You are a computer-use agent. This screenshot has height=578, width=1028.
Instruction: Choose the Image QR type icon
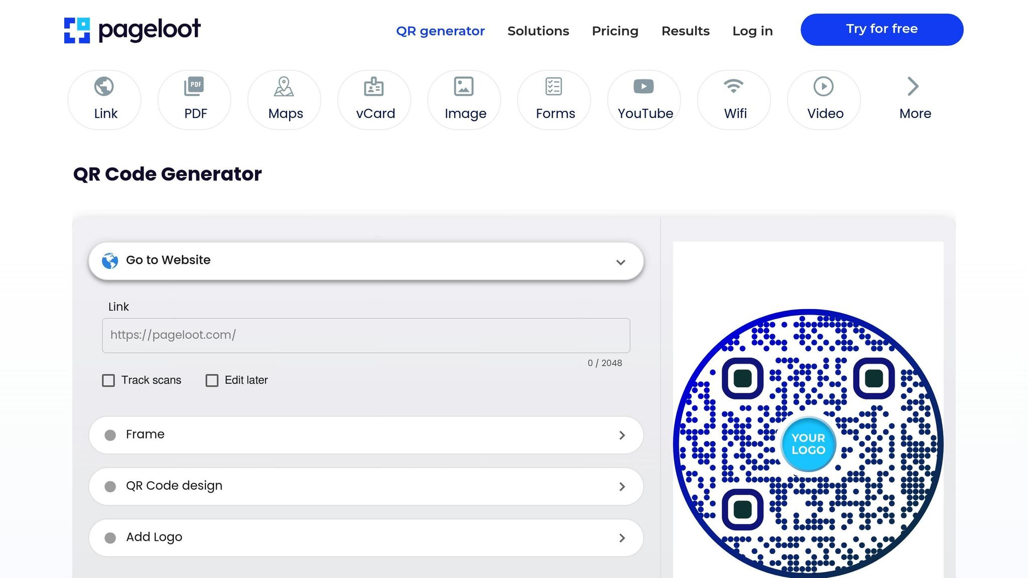click(x=464, y=87)
